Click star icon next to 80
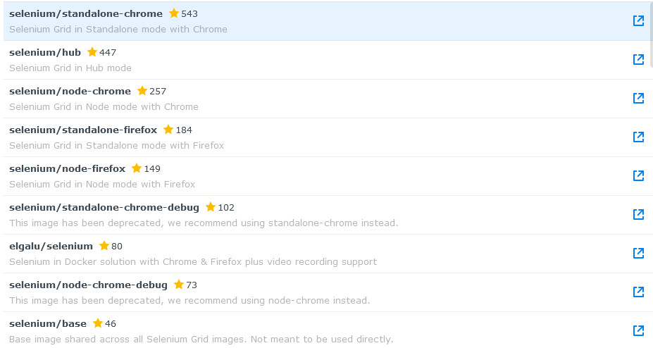 (x=104, y=246)
